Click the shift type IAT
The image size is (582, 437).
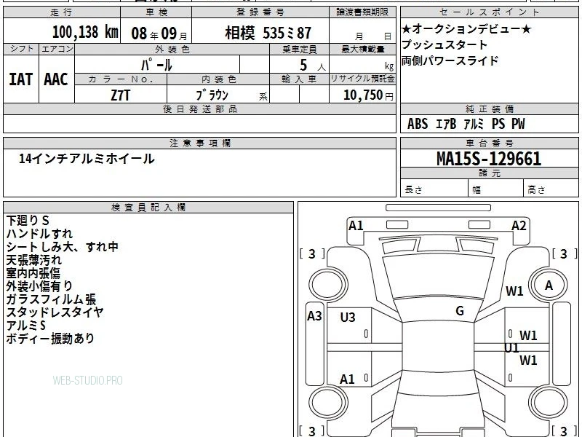coord(21,79)
